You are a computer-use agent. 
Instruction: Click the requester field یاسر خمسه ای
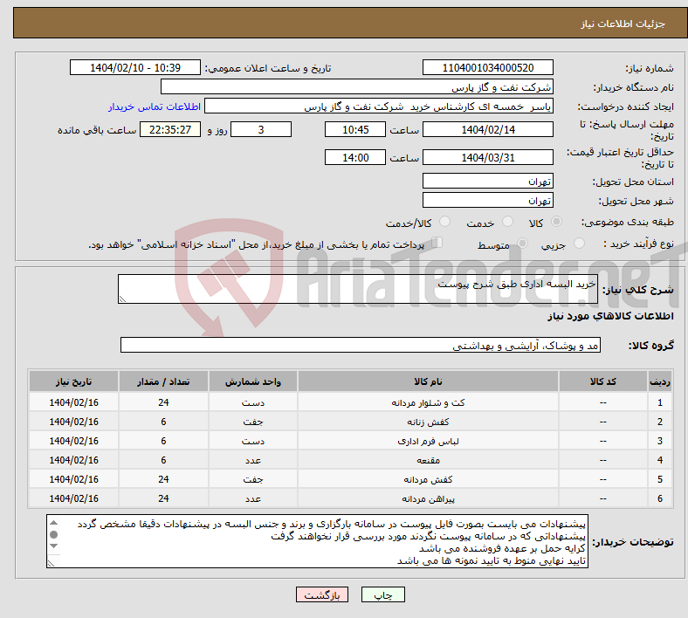click(x=379, y=106)
